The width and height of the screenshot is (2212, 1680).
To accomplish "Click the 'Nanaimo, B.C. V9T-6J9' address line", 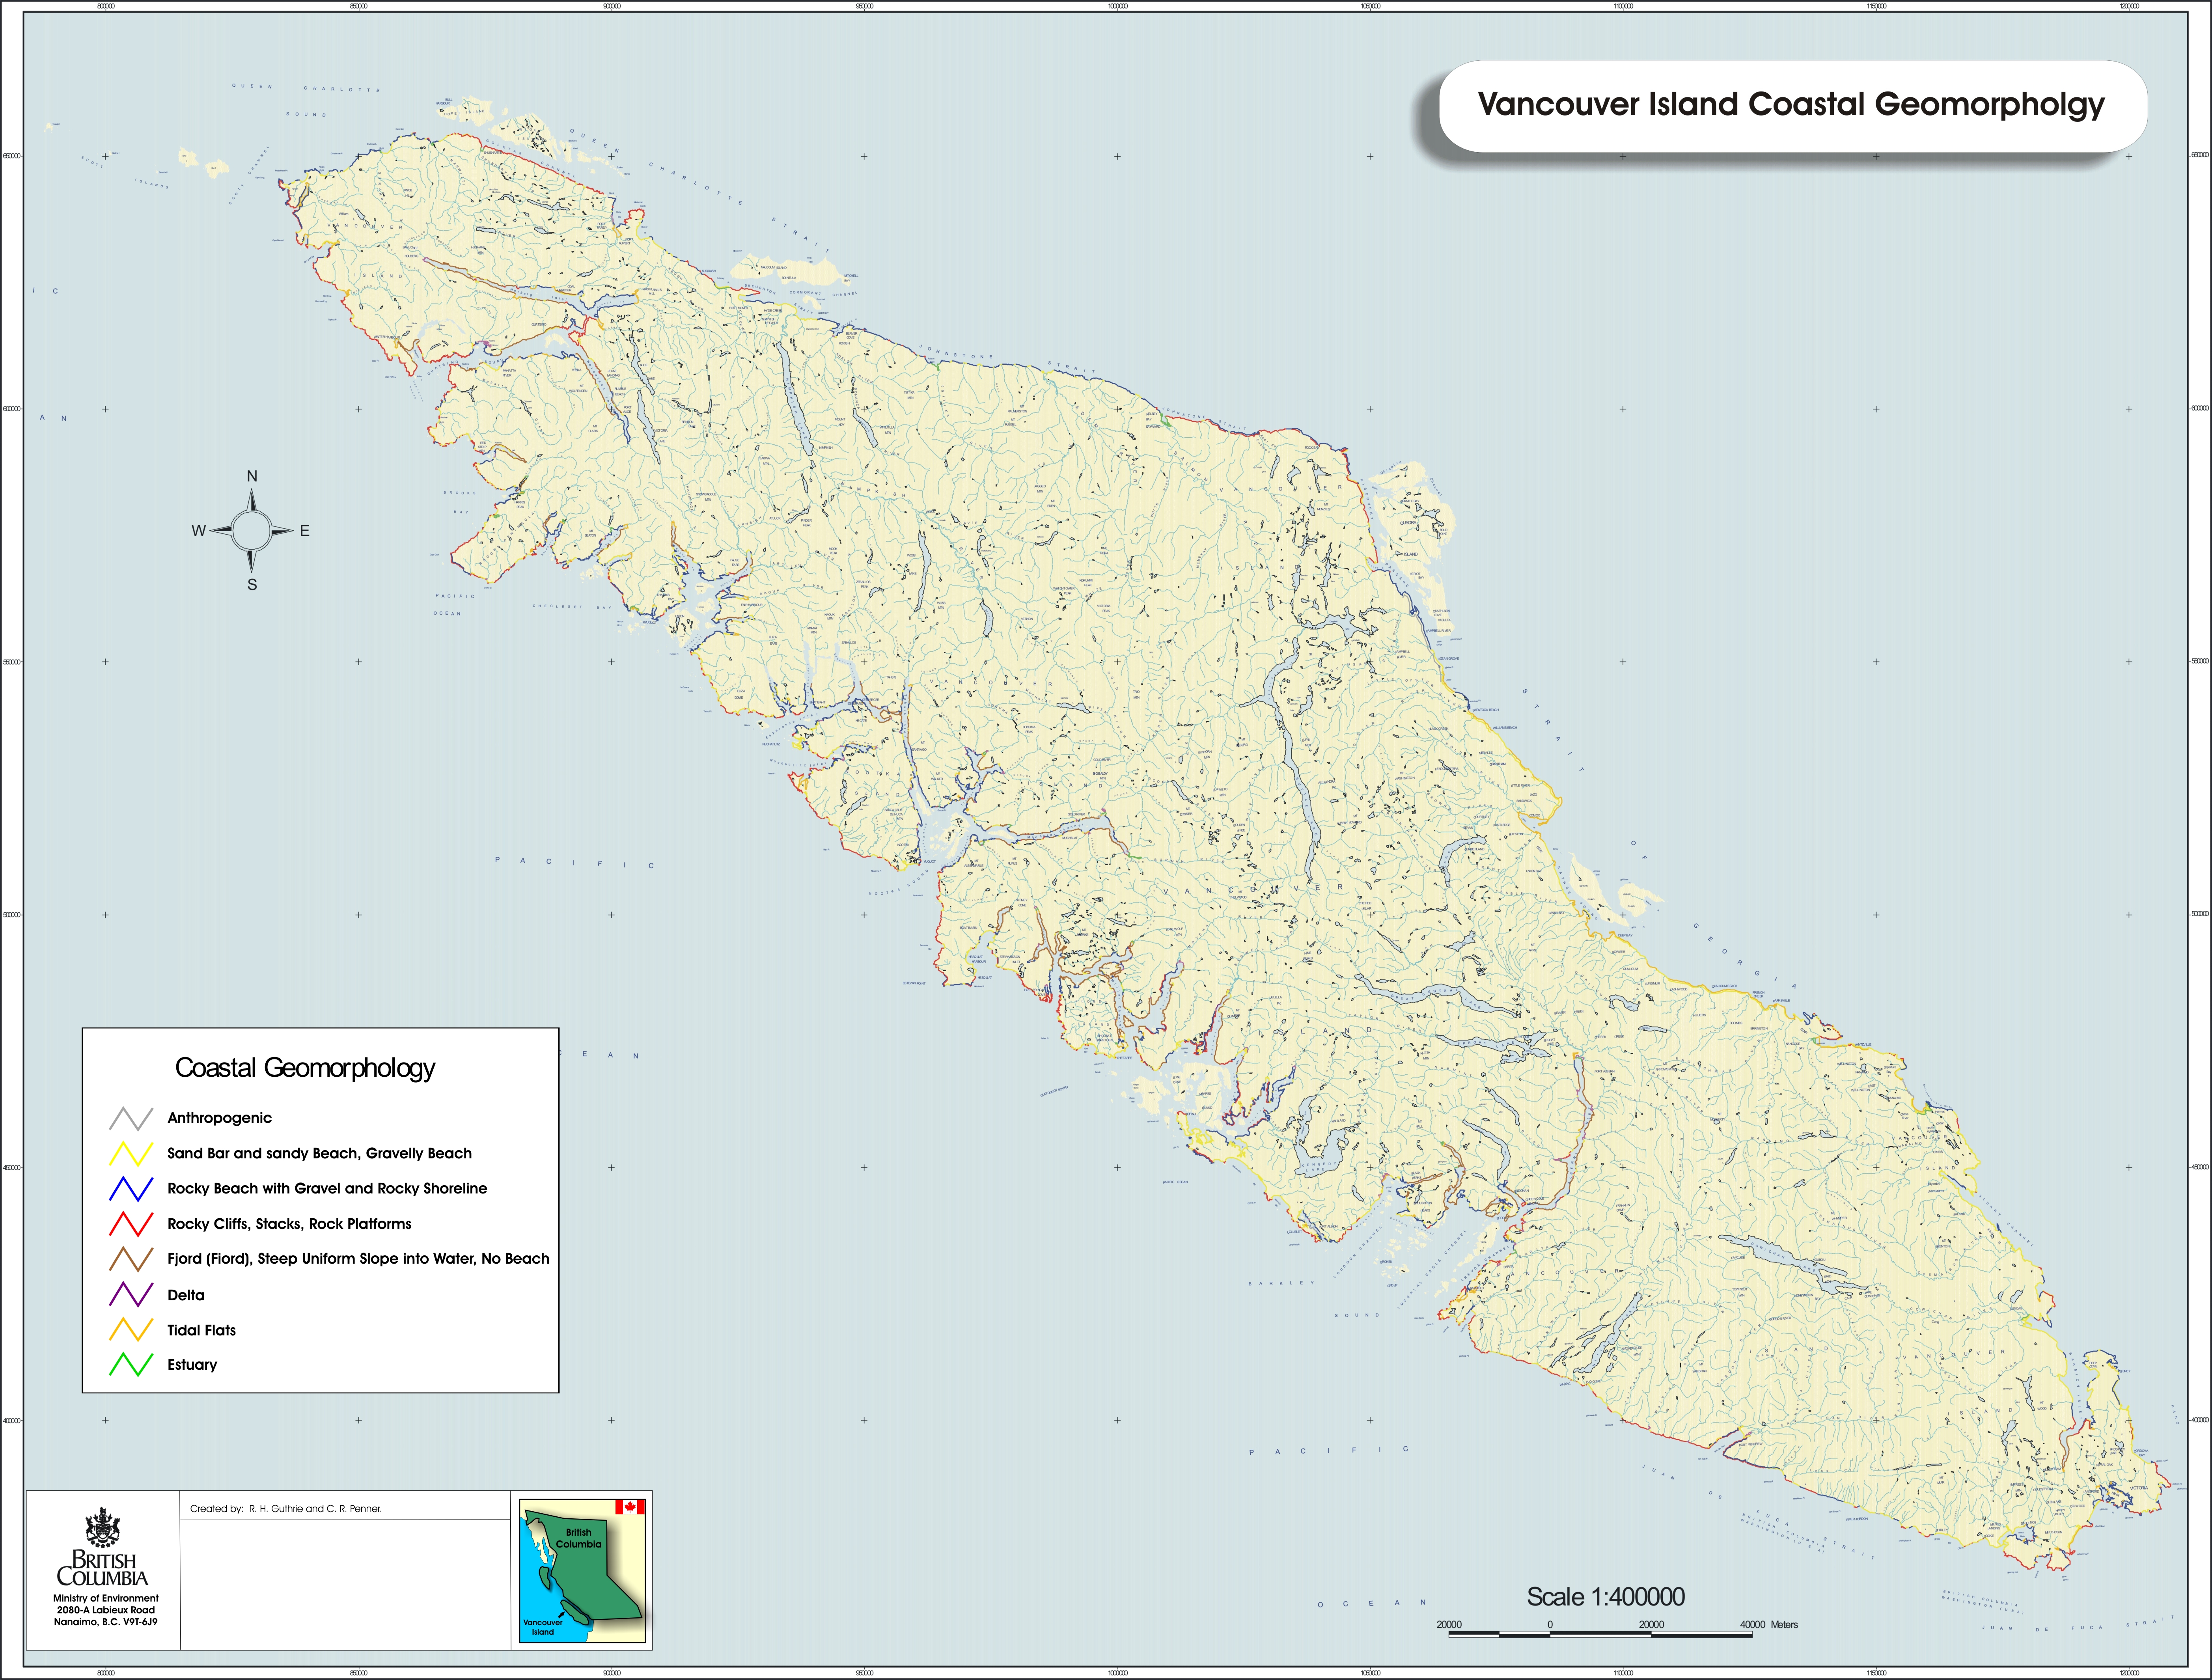I will coord(106,1622).
